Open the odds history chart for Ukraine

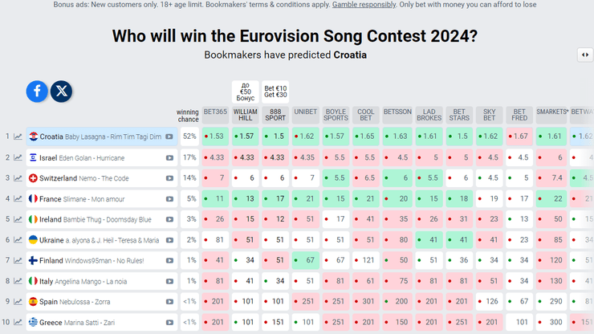pos(18,240)
